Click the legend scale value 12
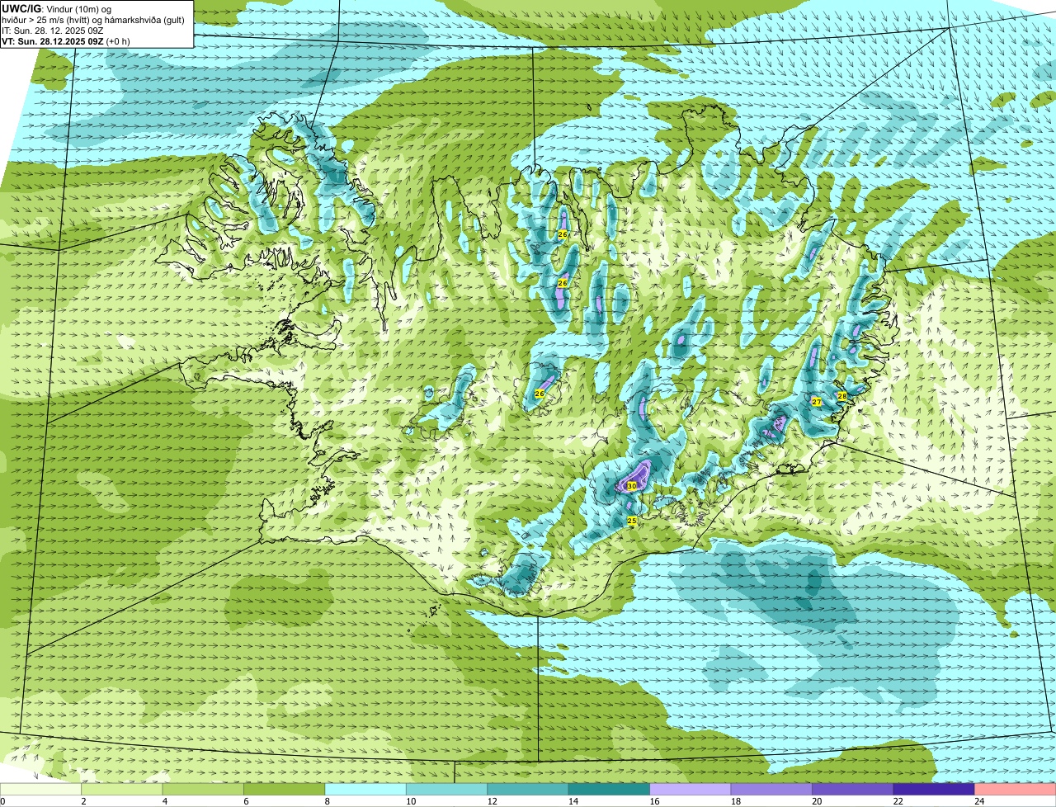1056x807 pixels. [x=491, y=801]
